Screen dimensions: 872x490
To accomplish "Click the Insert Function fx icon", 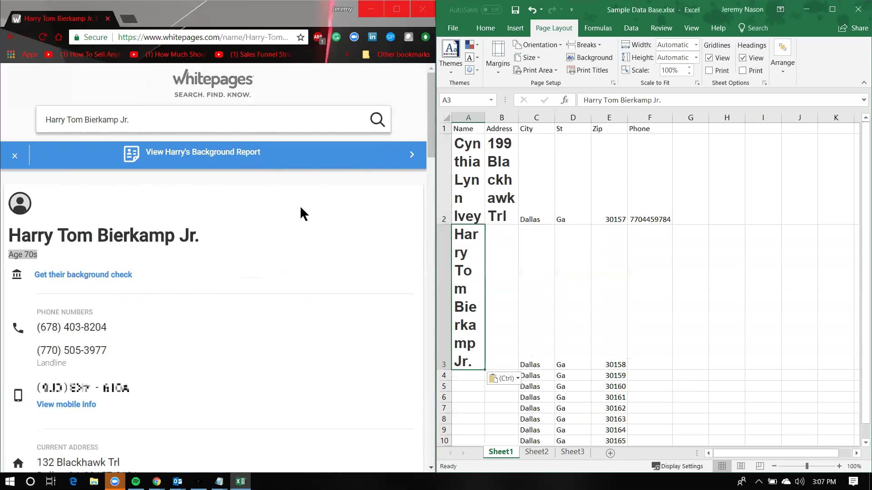I will pos(565,100).
